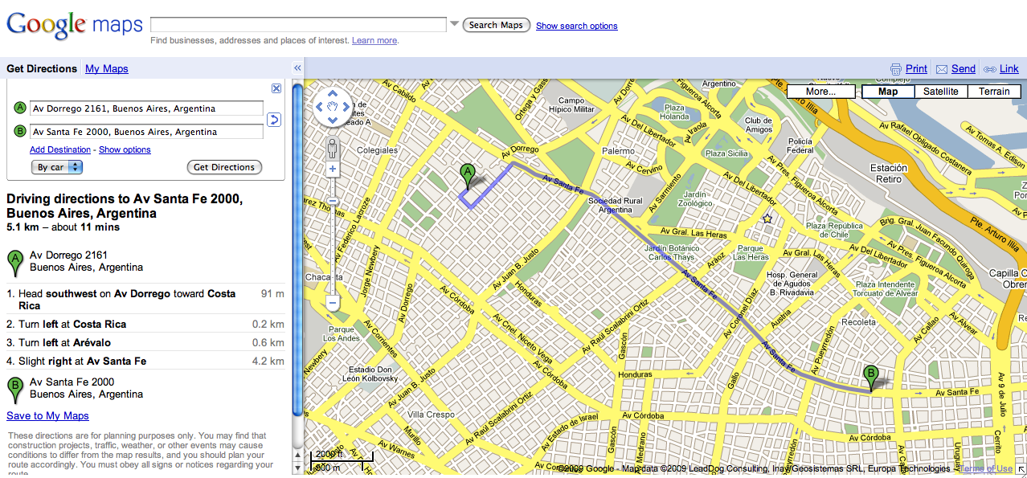
Task: Click the map pan control compass
Action: [x=333, y=106]
